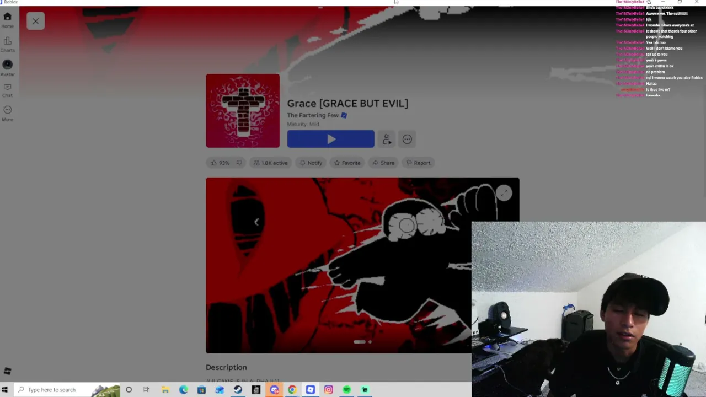Report this game
Image resolution: width=706 pixels, height=397 pixels.
(x=418, y=163)
